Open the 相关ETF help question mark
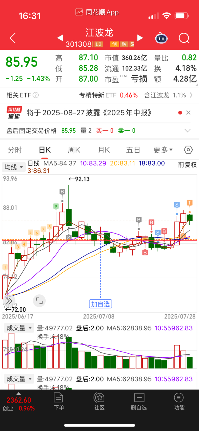This screenshot has width=199, height=431. tap(36, 95)
